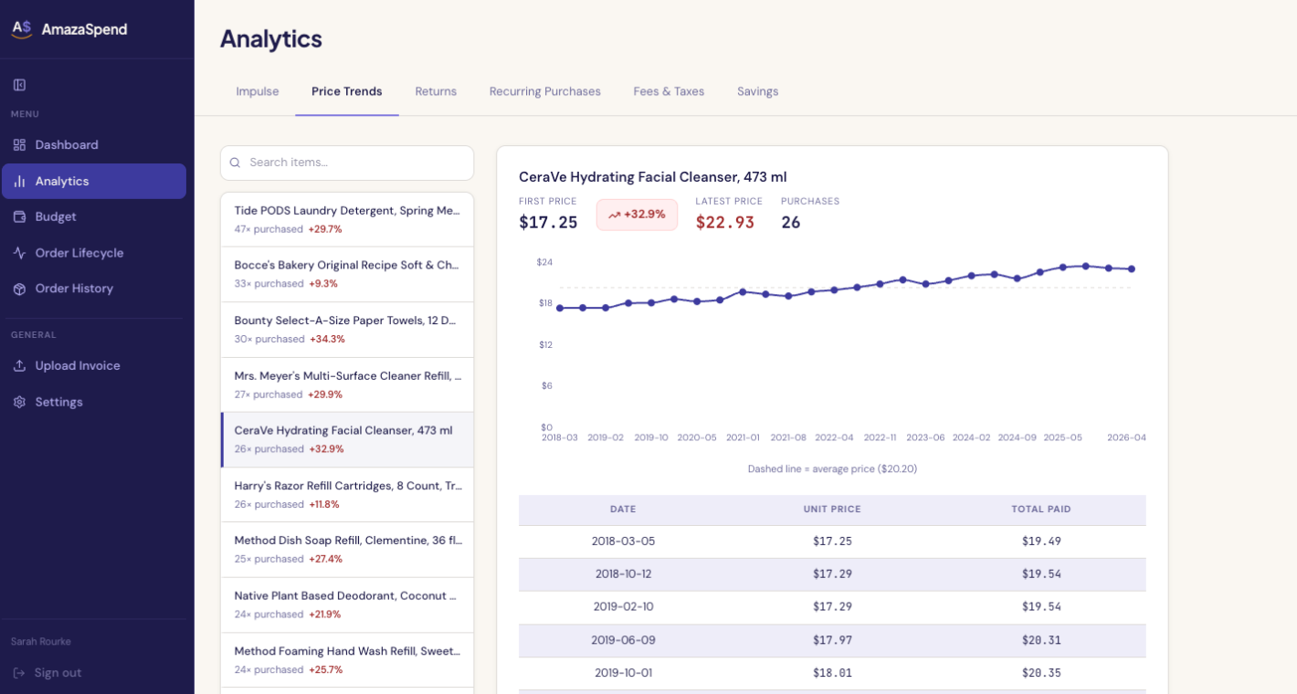The height and width of the screenshot is (694, 1297).
Task: Click the UNIT PRICE column header
Action: point(832,510)
